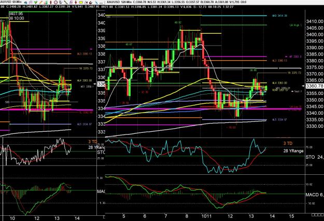Open the toolbar ellipsis overflow
Screen dimensions: 324x221
(101, 3)
